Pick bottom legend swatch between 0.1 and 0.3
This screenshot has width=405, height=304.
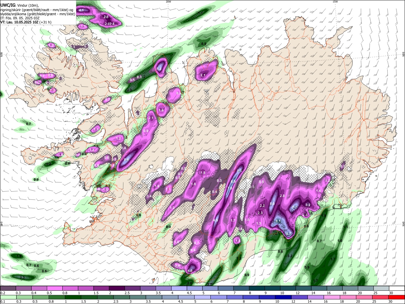coord(8,297)
